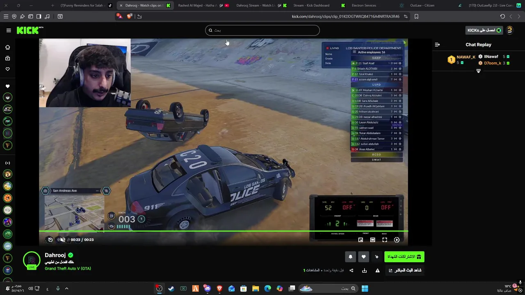The height and width of the screenshot is (295, 525).
Task: Select gifter IINawaf
Action: pos(491,57)
